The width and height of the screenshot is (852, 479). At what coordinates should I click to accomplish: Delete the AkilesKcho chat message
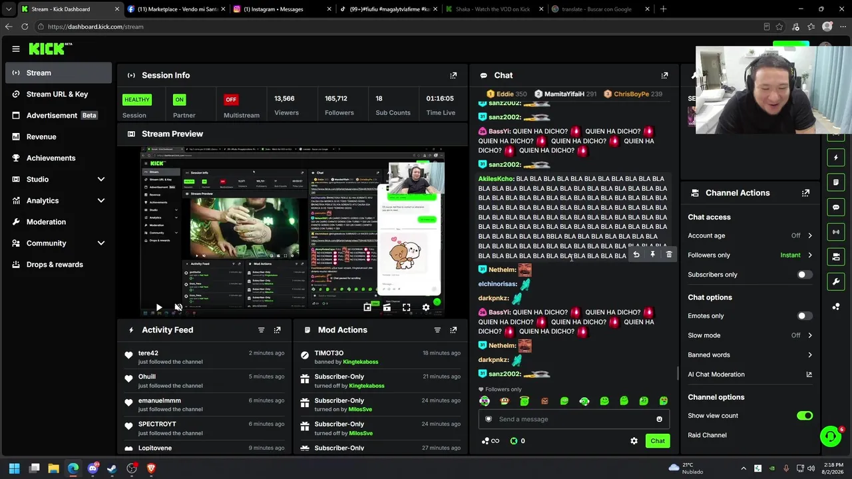tap(669, 255)
